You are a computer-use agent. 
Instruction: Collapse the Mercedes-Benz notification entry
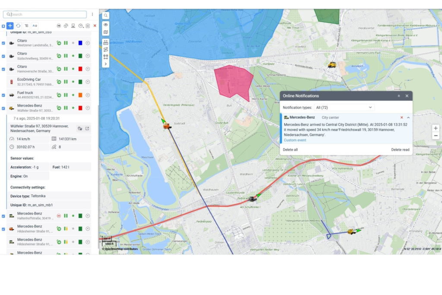[408, 117]
